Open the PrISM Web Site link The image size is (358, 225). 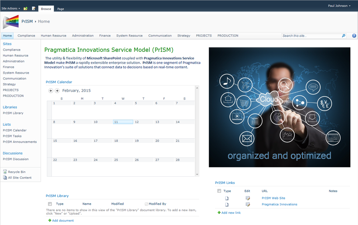point(273,198)
